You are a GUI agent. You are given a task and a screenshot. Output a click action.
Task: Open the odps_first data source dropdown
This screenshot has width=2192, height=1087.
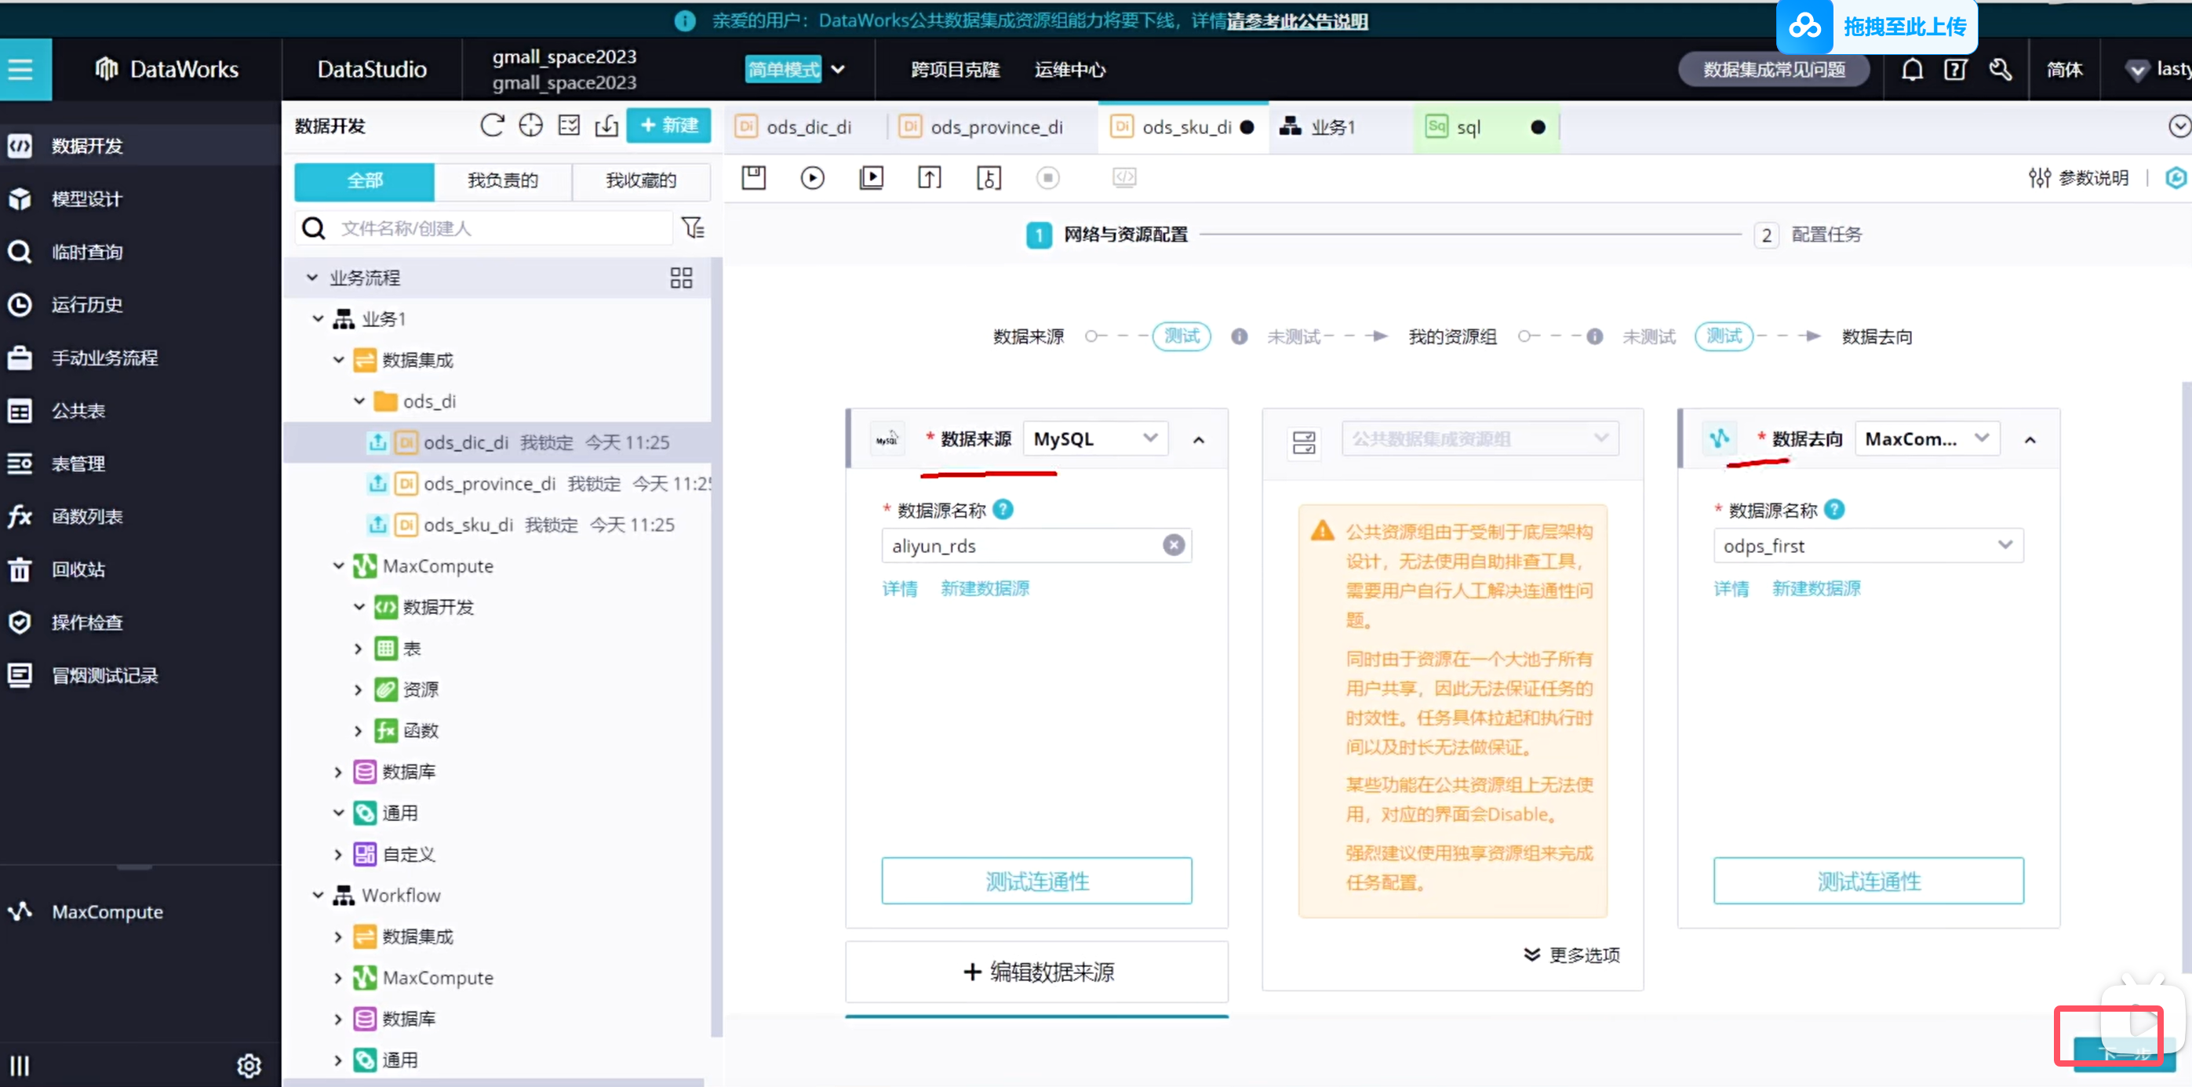[x=1867, y=545]
